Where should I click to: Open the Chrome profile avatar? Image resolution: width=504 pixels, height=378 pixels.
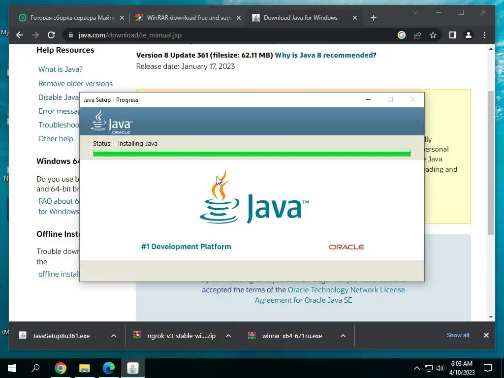point(469,35)
